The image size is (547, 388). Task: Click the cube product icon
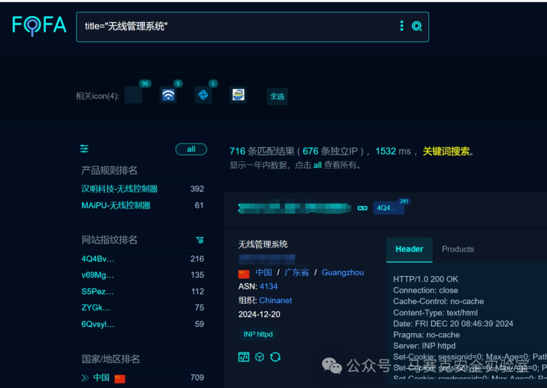point(259,357)
